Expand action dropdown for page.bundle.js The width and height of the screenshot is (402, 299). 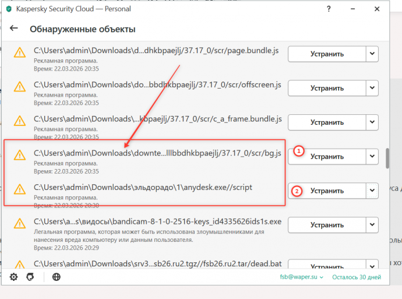point(372,54)
